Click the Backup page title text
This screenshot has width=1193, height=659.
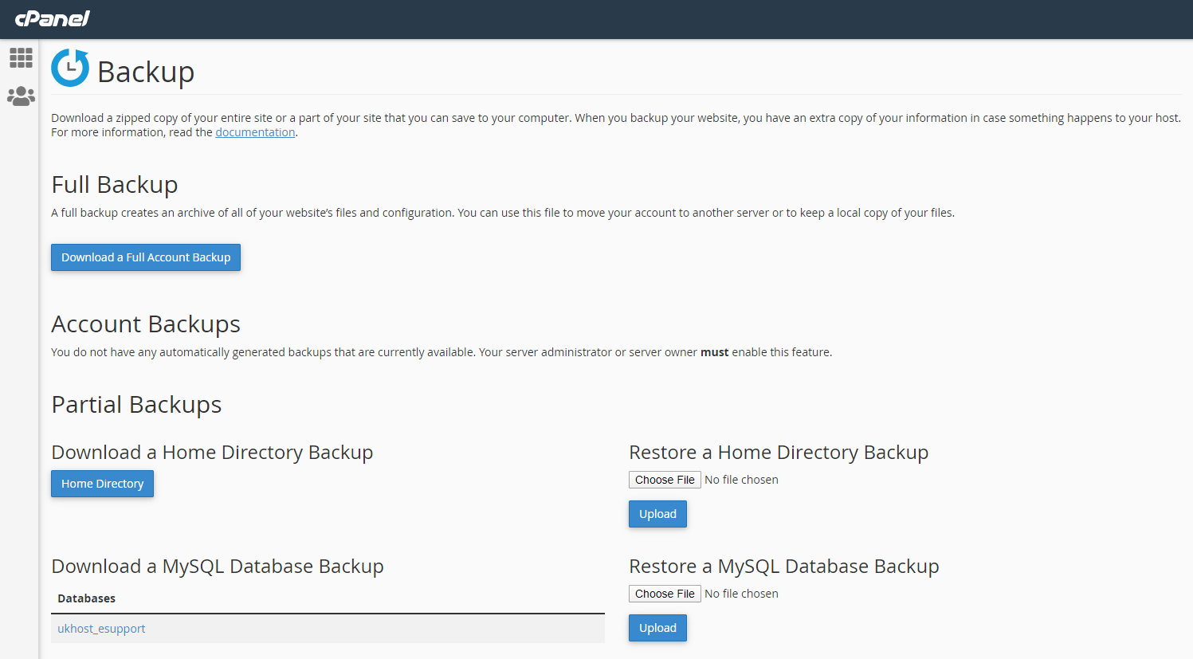tap(146, 71)
